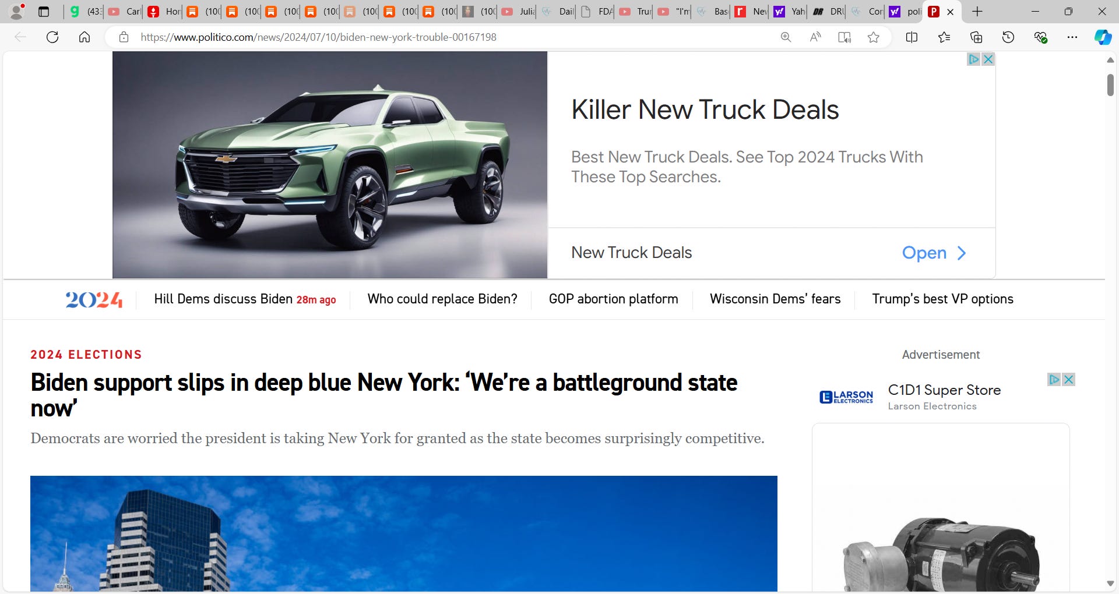
Task: Open 'Wisconsin Dems' fears' link
Action: click(x=775, y=299)
